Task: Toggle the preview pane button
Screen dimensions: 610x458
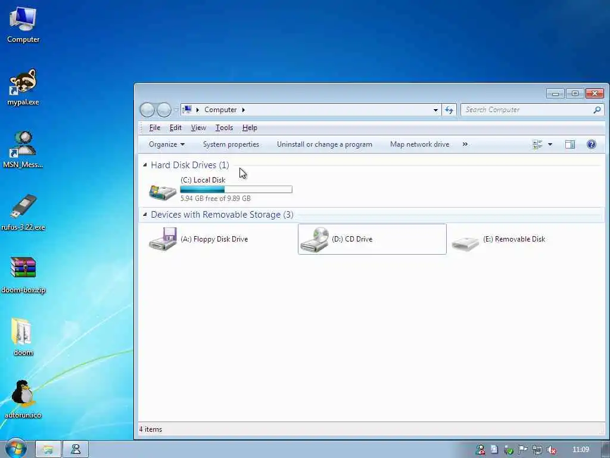Action: coord(570,144)
